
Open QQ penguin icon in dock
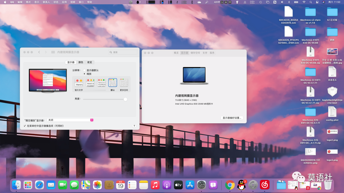pyautogui.click(x=241, y=185)
